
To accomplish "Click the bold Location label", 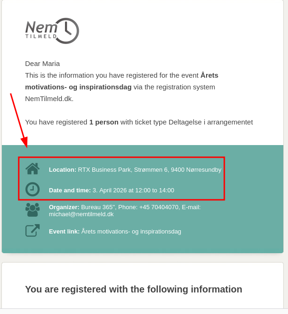I will [x=62, y=169].
